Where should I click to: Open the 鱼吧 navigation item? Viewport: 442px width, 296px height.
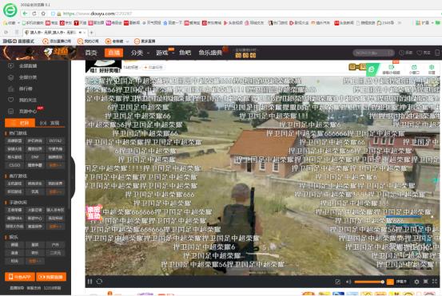tap(185, 53)
